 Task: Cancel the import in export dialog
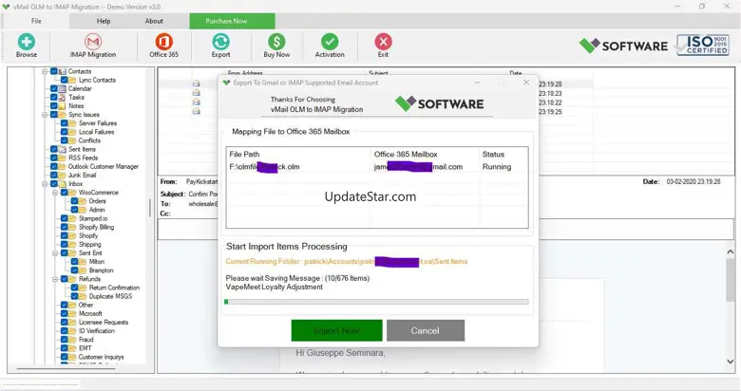pyautogui.click(x=426, y=330)
